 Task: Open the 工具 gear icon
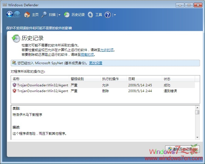click(90, 15)
